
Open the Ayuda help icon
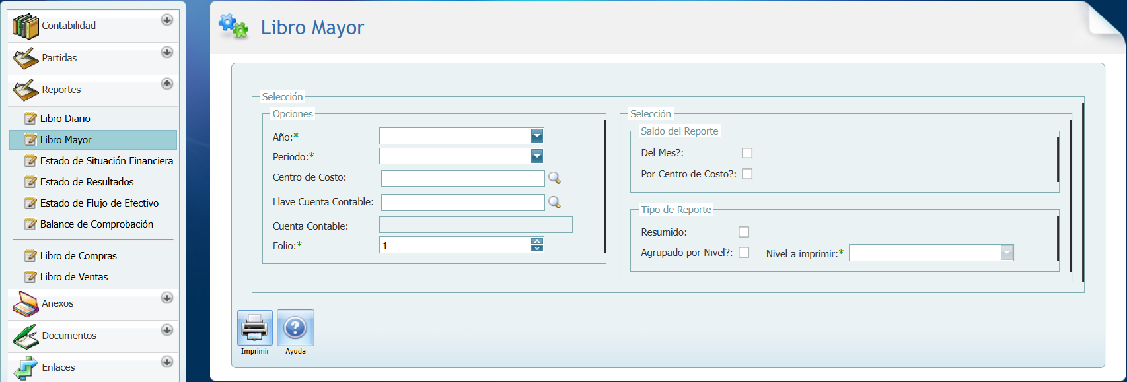pos(295,327)
